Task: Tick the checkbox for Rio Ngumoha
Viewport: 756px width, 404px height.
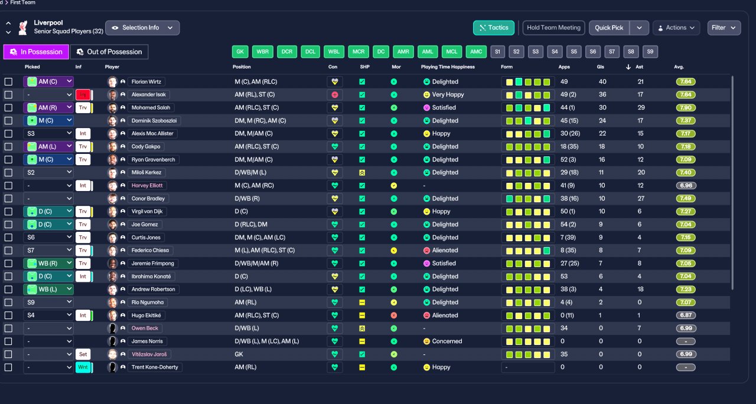Action: click(x=8, y=302)
